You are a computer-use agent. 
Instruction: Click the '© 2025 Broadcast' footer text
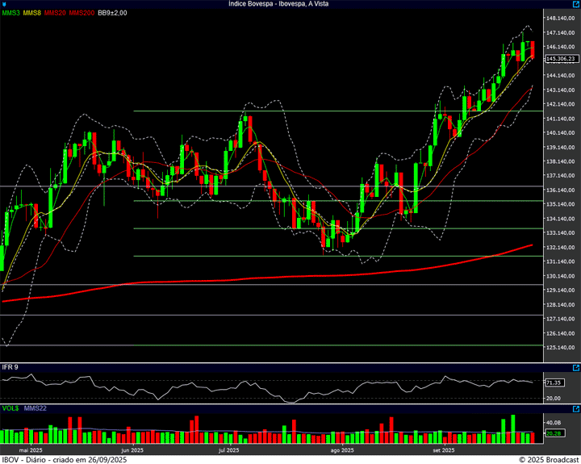[548, 459]
